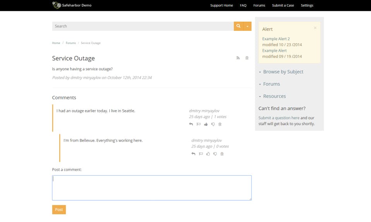The width and height of the screenshot is (371, 222).
Task: Toggle thumbs up on Seattle comment
Action: [x=206, y=124]
